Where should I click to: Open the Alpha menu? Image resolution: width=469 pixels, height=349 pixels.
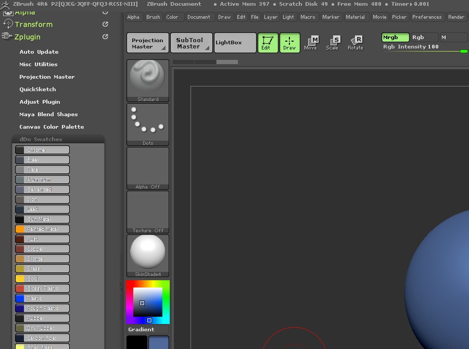[133, 17]
